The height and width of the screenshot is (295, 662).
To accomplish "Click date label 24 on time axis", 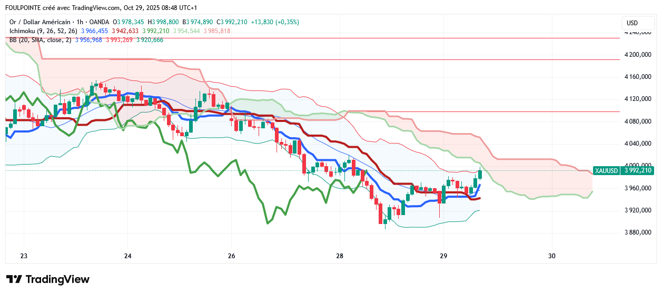I will (x=127, y=256).
